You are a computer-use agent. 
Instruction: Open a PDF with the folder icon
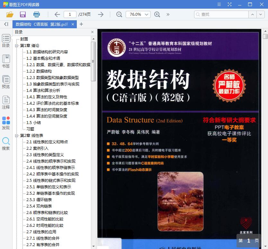pos(10,14)
